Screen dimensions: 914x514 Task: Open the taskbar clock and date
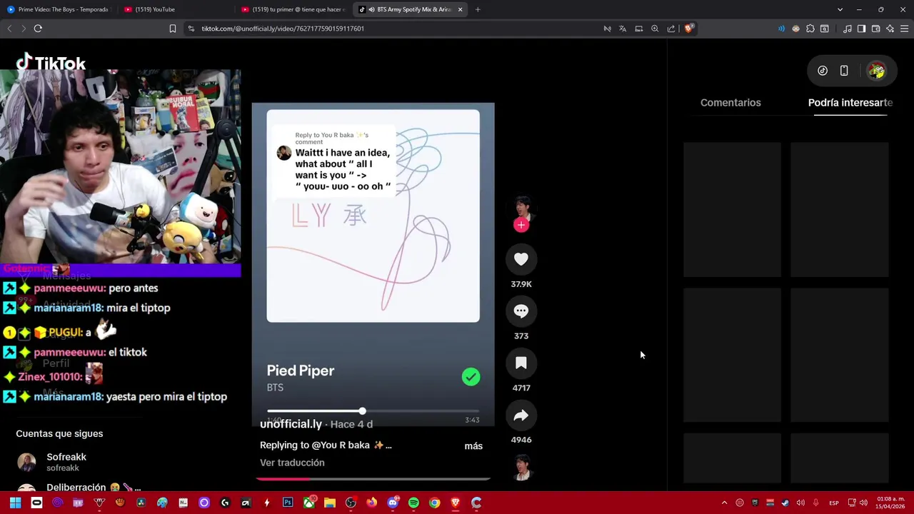[x=890, y=503]
